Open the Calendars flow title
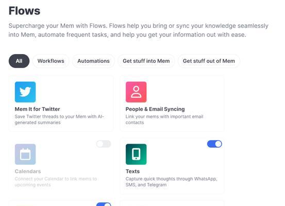 [x=28, y=171]
